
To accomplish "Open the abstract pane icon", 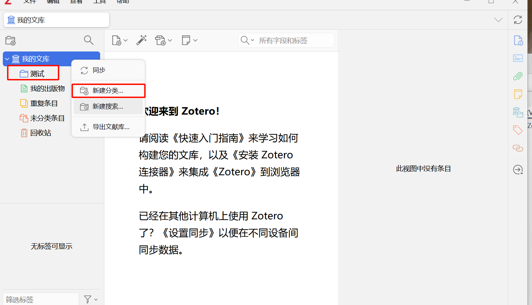I will pos(518,58).
